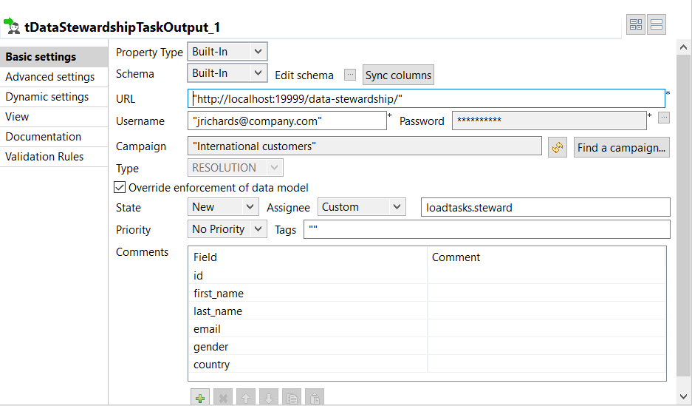Viewport: 692px width, 406px height.
Task: Click the paste rows clipboard icon
Action: (315, 398)
